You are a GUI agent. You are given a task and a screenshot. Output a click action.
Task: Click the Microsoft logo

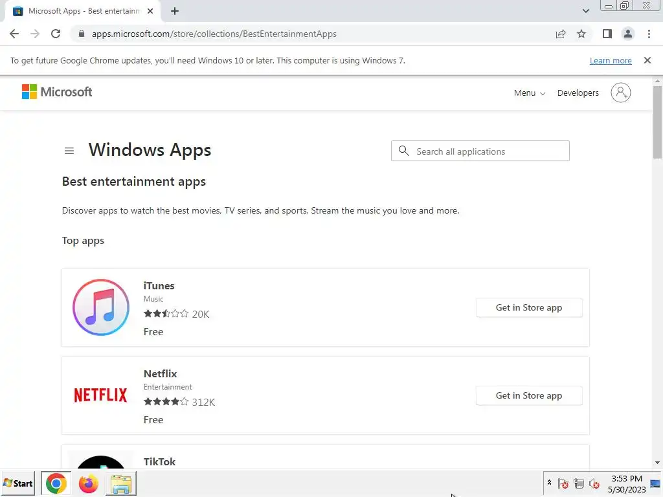[57, 92]
